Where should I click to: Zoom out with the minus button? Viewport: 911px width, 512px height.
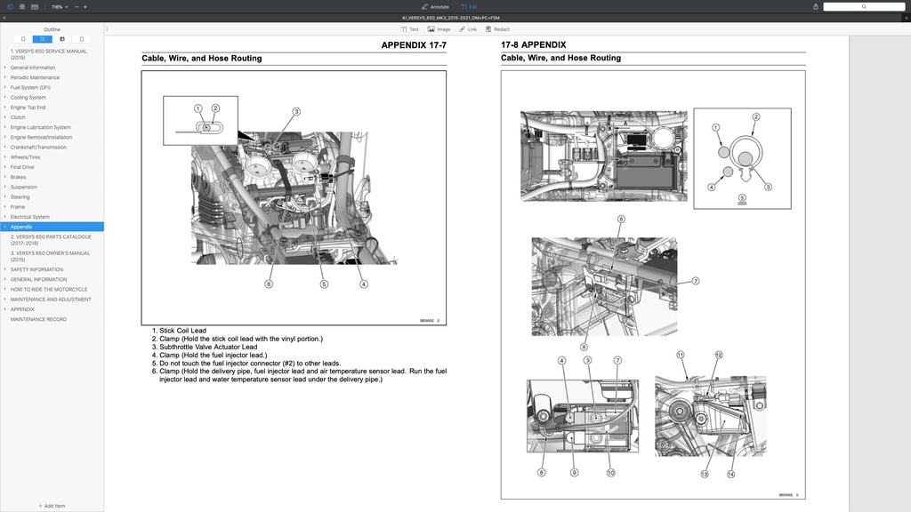point(77,7)
